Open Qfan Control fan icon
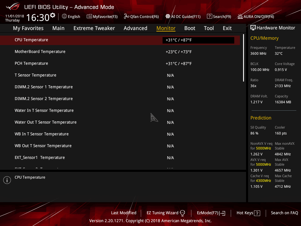 [126, 16]
